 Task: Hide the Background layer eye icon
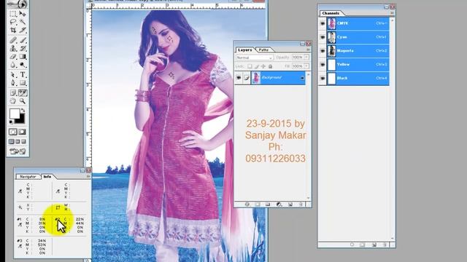point(239,78)
